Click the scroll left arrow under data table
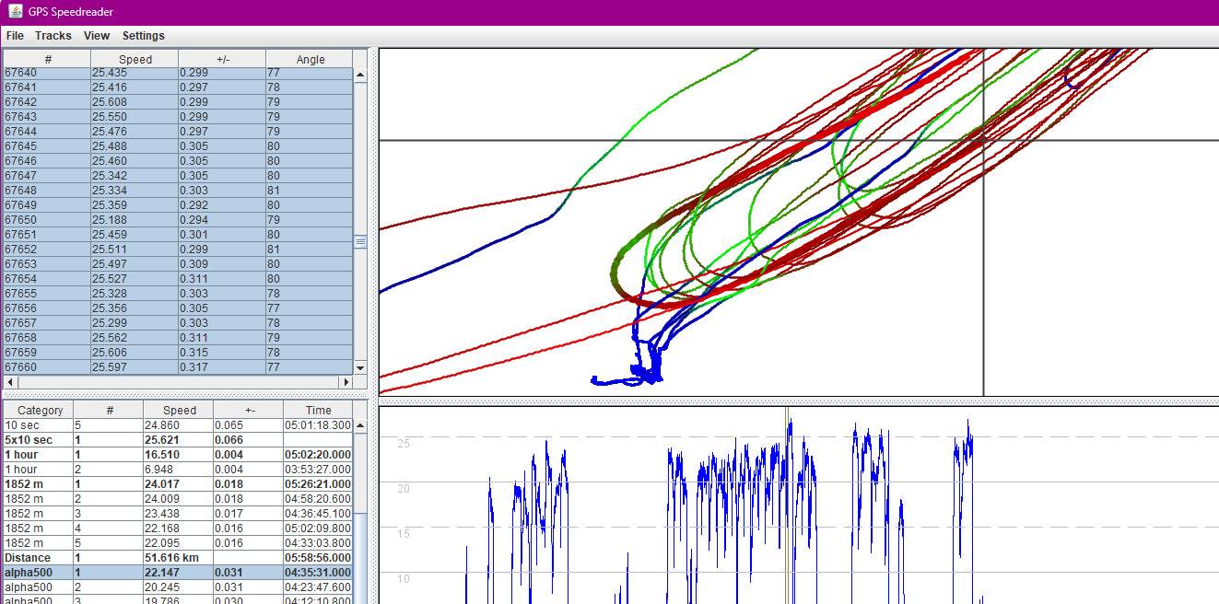The width and height of the screenshot is (1219, 604). click(x=9, y=382)
